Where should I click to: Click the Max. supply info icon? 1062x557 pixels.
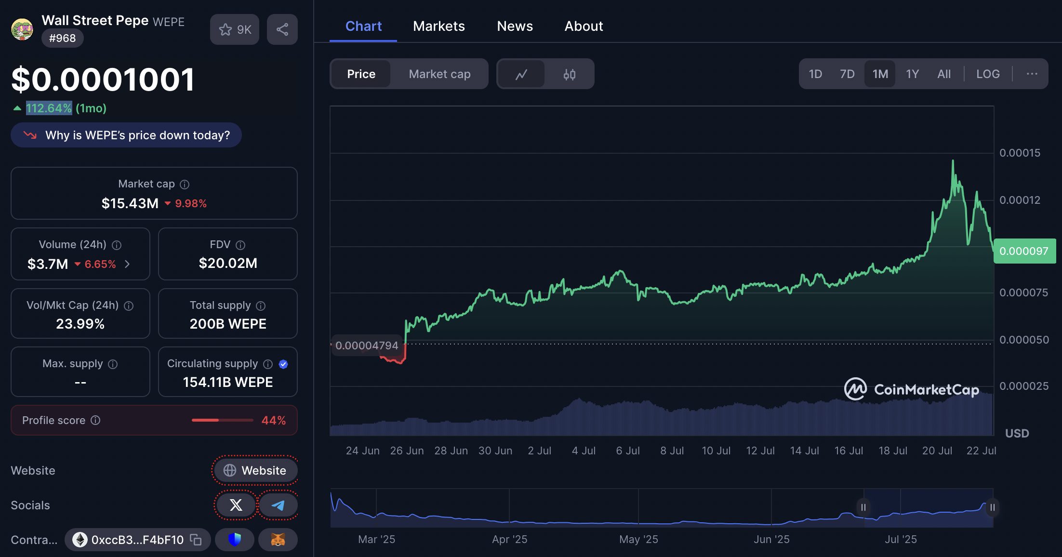[113, 364]
